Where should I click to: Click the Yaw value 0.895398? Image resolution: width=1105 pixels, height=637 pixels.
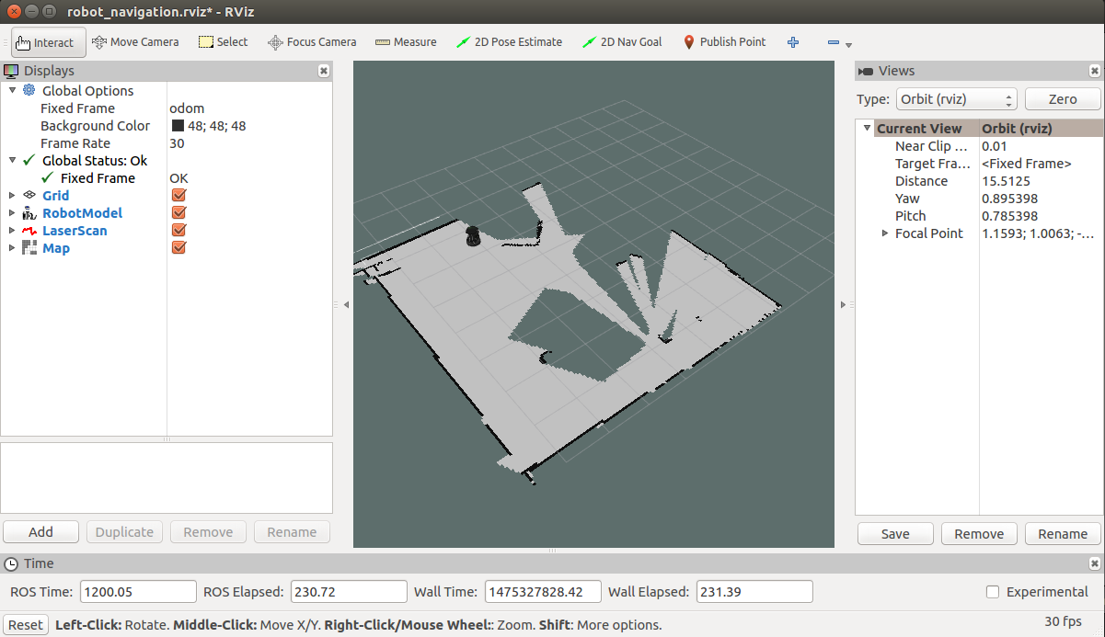[1009, 199]
